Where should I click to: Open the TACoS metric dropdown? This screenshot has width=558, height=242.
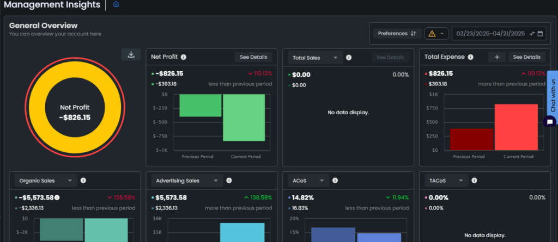446,181
